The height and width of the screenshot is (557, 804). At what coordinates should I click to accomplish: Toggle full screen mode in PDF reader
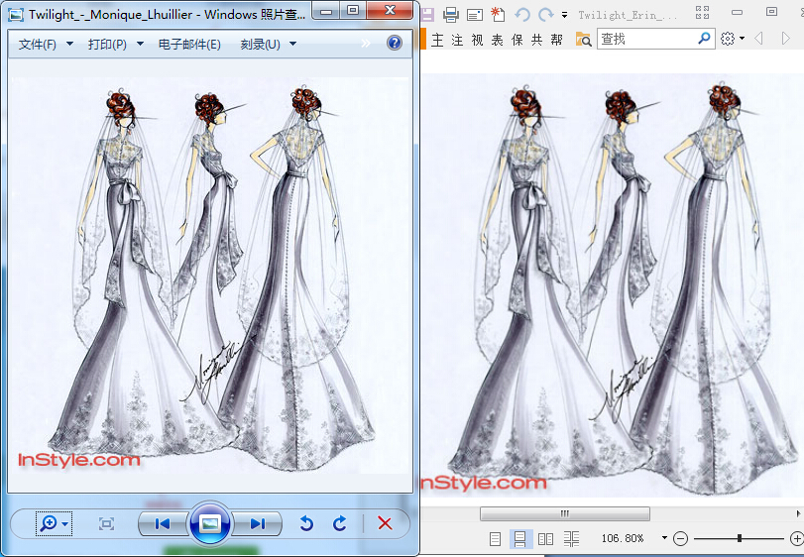tap(703, 12)
